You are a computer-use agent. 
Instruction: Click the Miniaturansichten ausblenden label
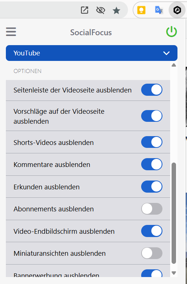click(x=59, y=254)
